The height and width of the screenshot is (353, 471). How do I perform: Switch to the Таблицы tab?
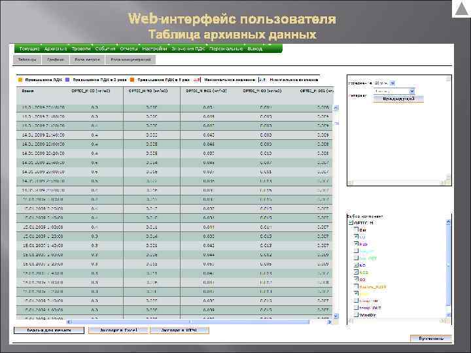[x=27, y=59]
